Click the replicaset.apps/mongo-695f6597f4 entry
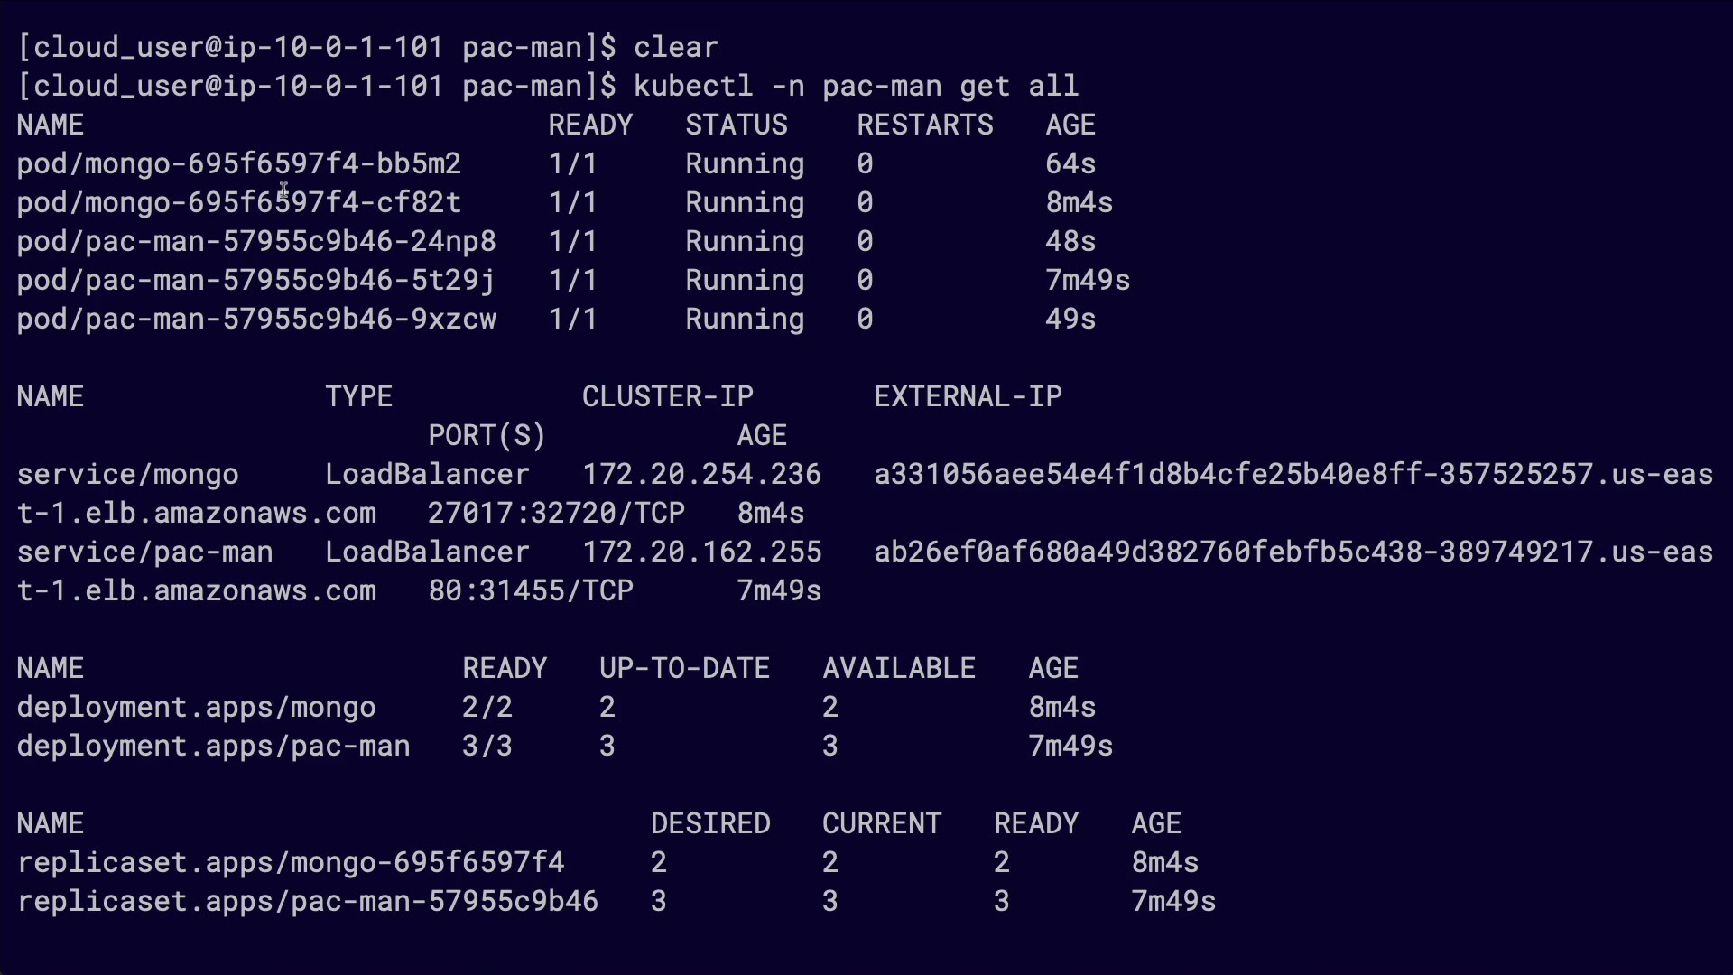Image resolution: width=1733 pixels, height=975 pixels. click(291, 863)
